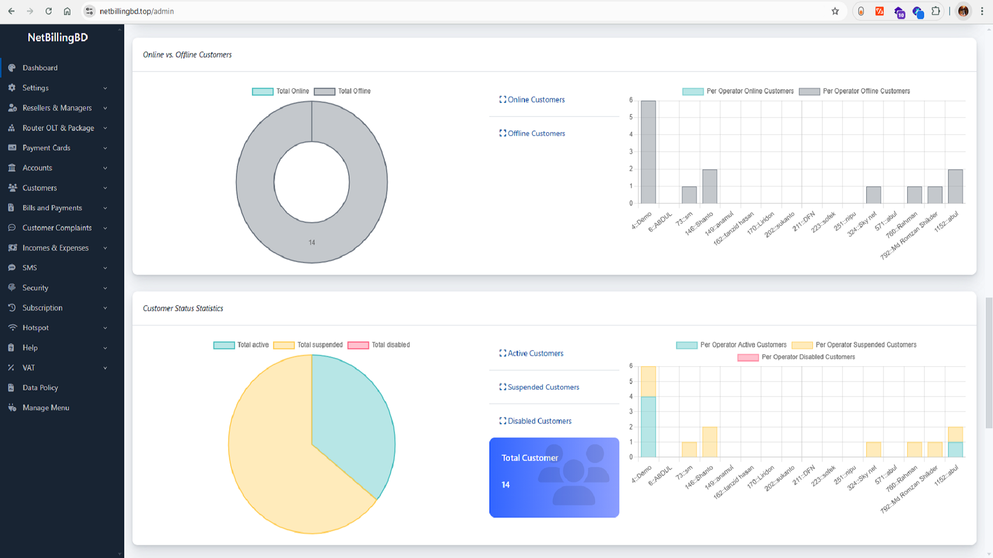This screenshot has width=993, height=558.
Task: Open the Manage Menu sidebar item
Action: (46, 408)
